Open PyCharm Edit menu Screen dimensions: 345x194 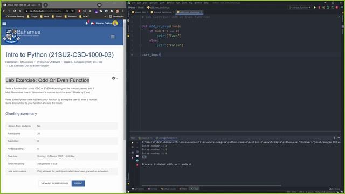139,3
